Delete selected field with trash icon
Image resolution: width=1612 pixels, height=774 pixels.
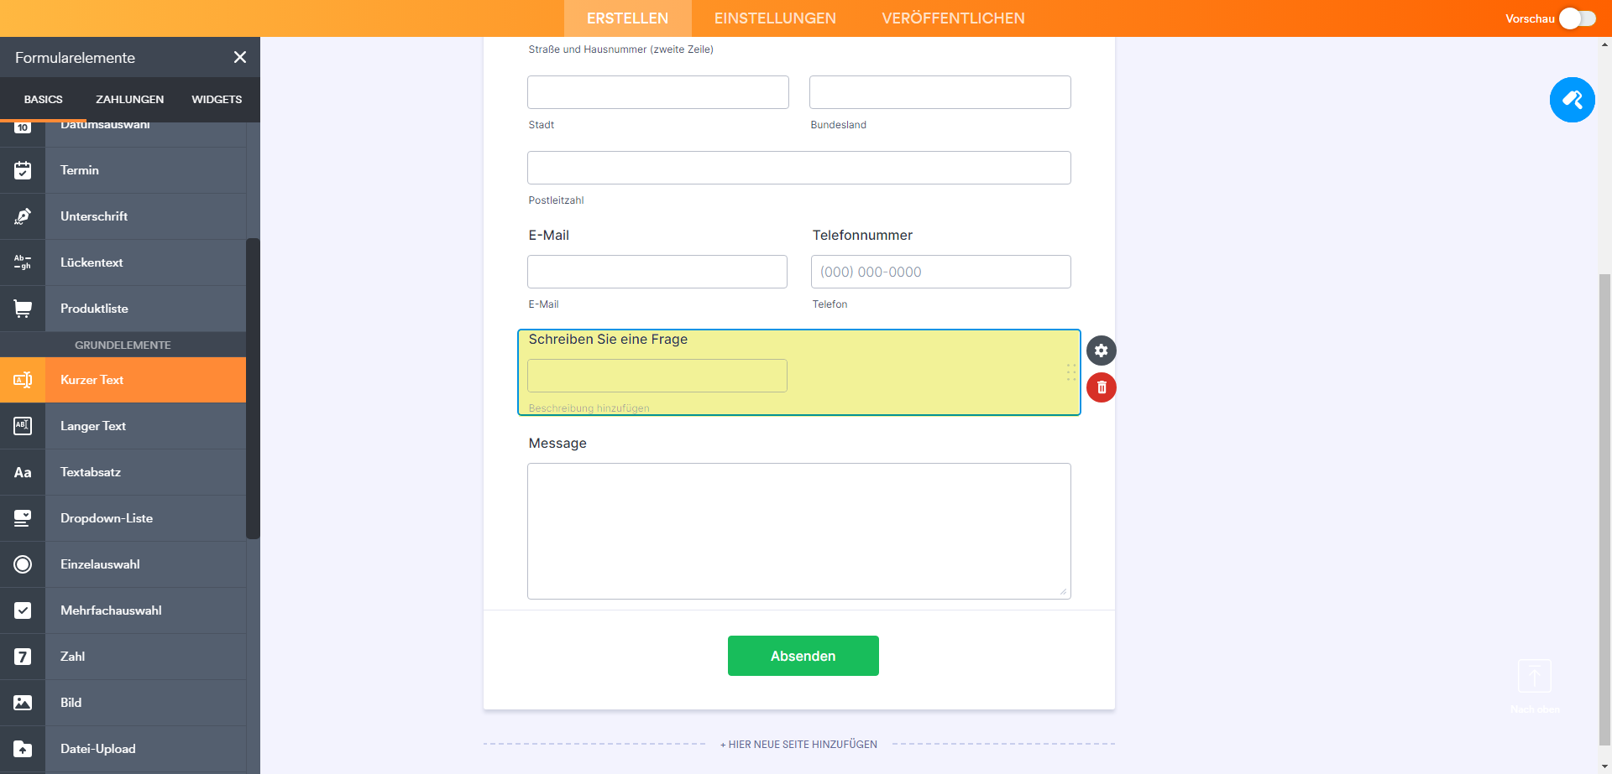[x=1102, y=387]
